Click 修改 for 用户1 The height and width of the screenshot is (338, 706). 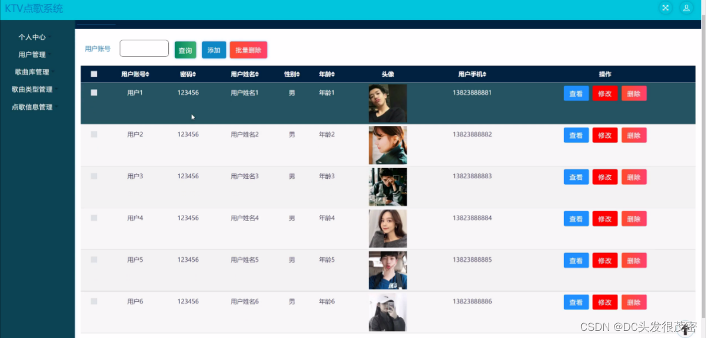pyautogui.click(x=604, y=93)
